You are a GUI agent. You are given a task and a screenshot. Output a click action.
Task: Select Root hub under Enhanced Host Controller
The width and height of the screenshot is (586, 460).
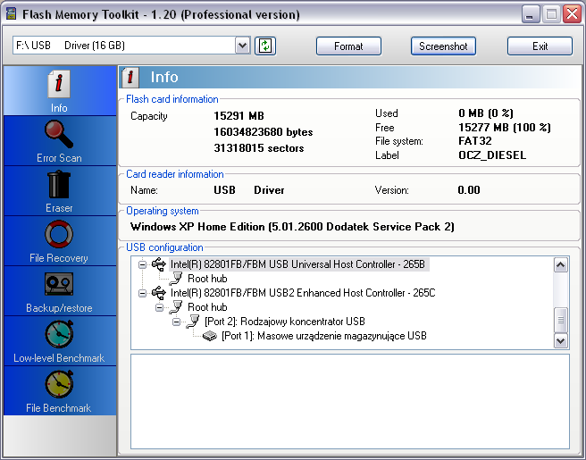pos(207,307)
